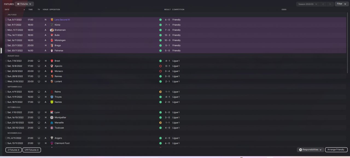Viewport: 350px width, 158px height.
Task: Click the Lyon club badge
Action: [52, 112]
